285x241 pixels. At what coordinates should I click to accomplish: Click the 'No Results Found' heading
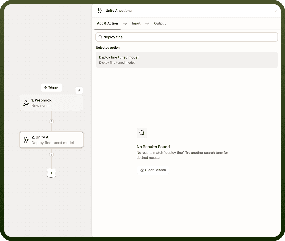[153, 147]
